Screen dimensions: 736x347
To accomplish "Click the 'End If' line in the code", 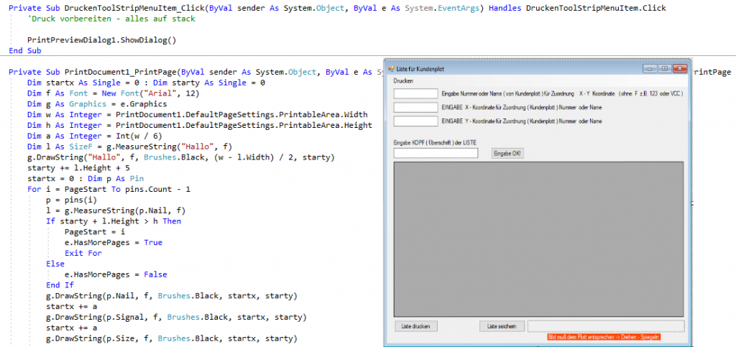I will pos(60,285).
